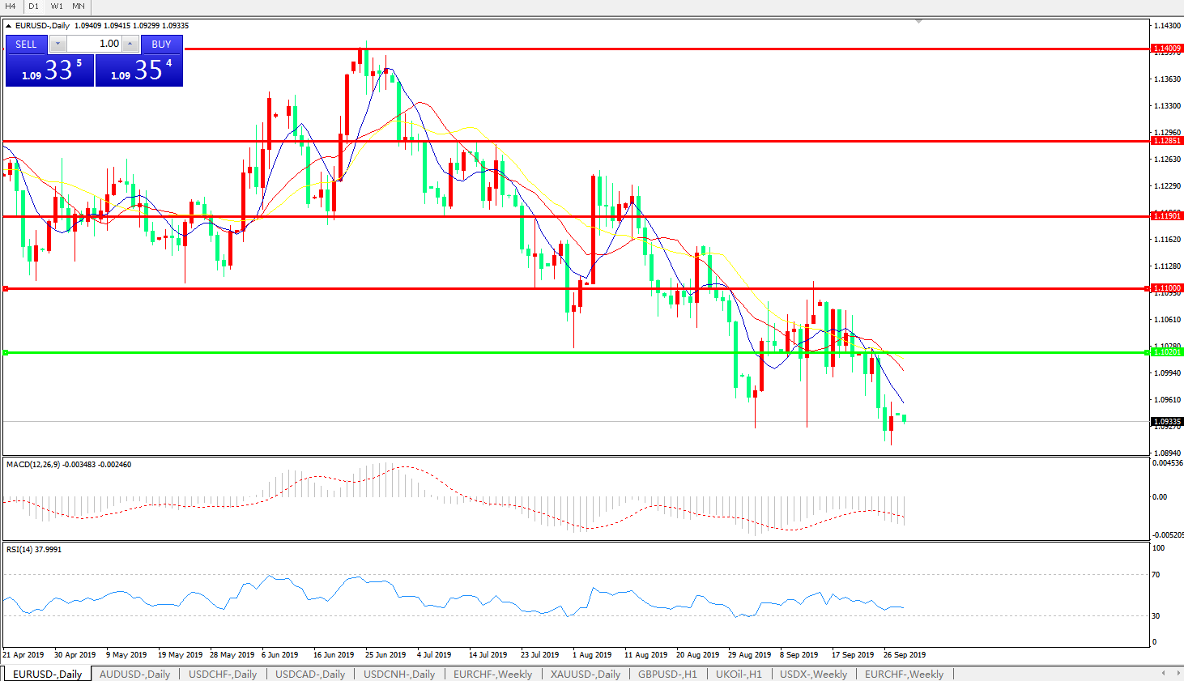This screenshot has height=681, width=1184.
Task: Select the green horizontal line's 1.10201 price label
Action: tap(1167, 352)
